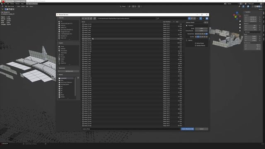Switch to horizontal list display mode
The width and height of the screenshot is (265, 149).
192,18
